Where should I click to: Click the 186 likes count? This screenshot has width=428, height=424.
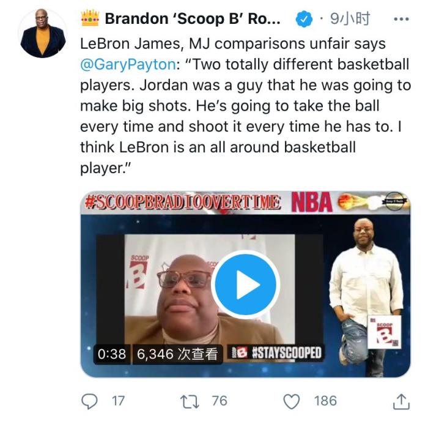click(325, 401)
